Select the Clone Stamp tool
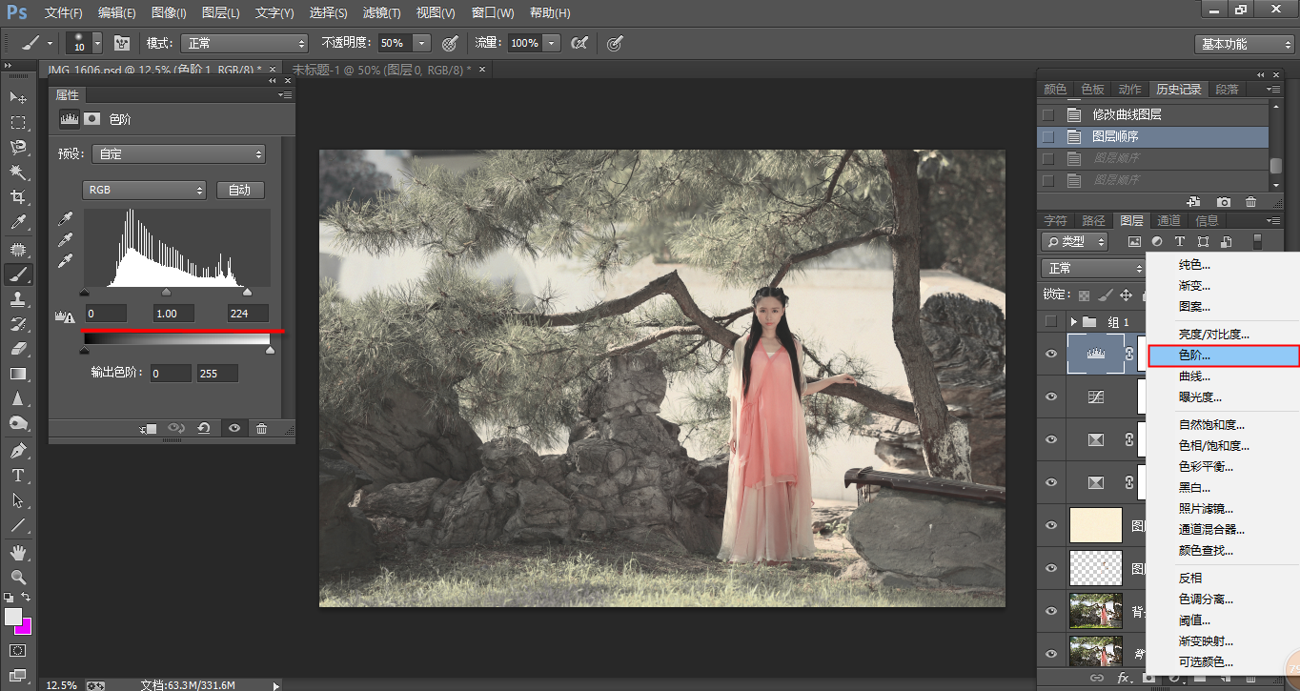The image size is (1300, 691). [18, 298]
